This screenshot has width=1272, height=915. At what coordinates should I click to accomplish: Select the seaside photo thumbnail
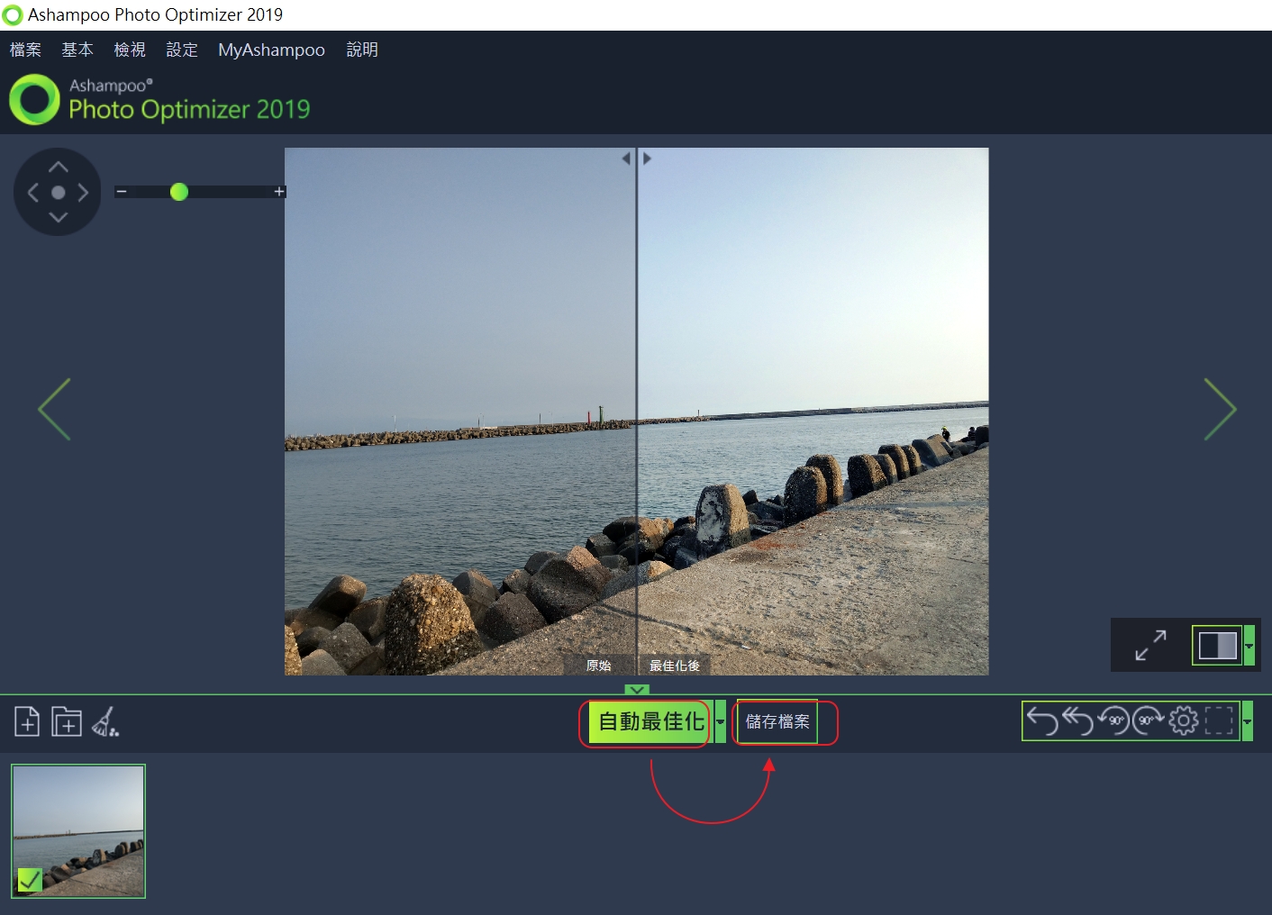(x=78, y=831)
